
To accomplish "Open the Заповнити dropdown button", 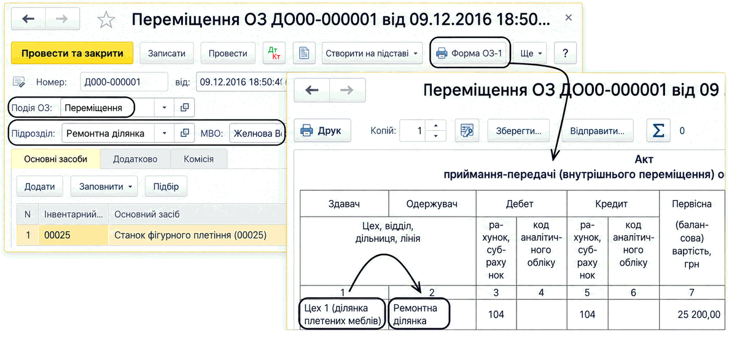I will (104, 186).
